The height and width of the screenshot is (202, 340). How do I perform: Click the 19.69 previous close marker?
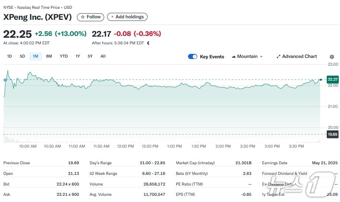333,135
